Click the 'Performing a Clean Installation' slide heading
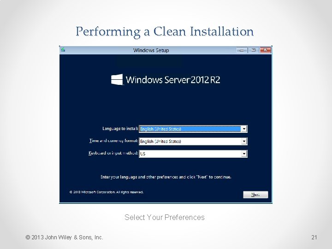Viewport: 332px width, 249px height. pos(165,32)
